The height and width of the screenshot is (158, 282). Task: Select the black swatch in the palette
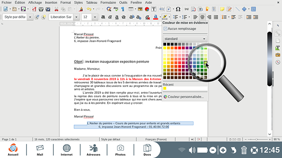(165, 44)
